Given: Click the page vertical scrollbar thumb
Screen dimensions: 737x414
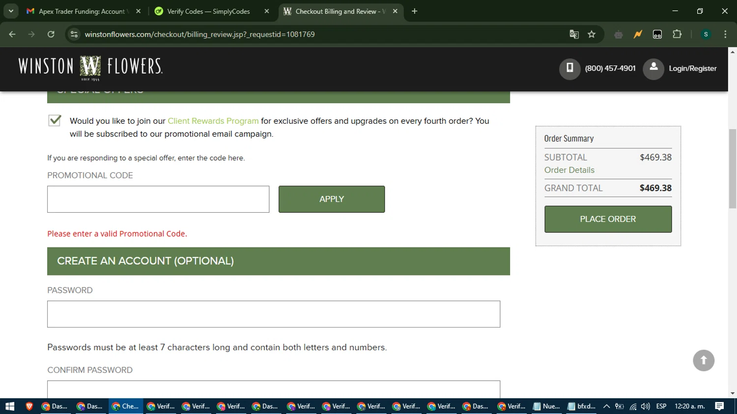Looking at the screenshot, I should 733,168.
